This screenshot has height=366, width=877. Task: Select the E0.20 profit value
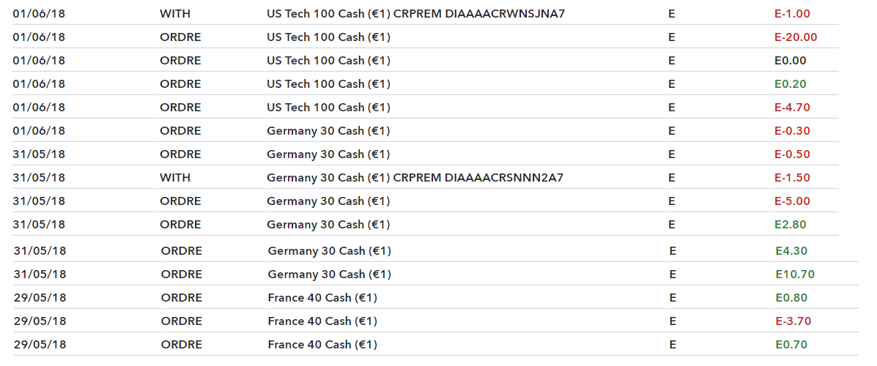(791, 84)
